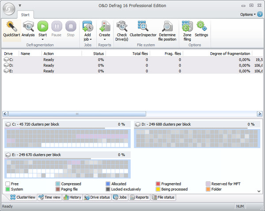Switch to the Start ribbon tab
Image resolution: width=265 pixels, height=211 pixels.
[25, 15]
